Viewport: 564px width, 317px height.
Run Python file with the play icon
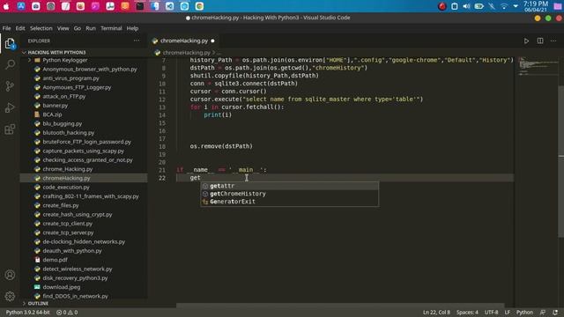tap(526, 41)
